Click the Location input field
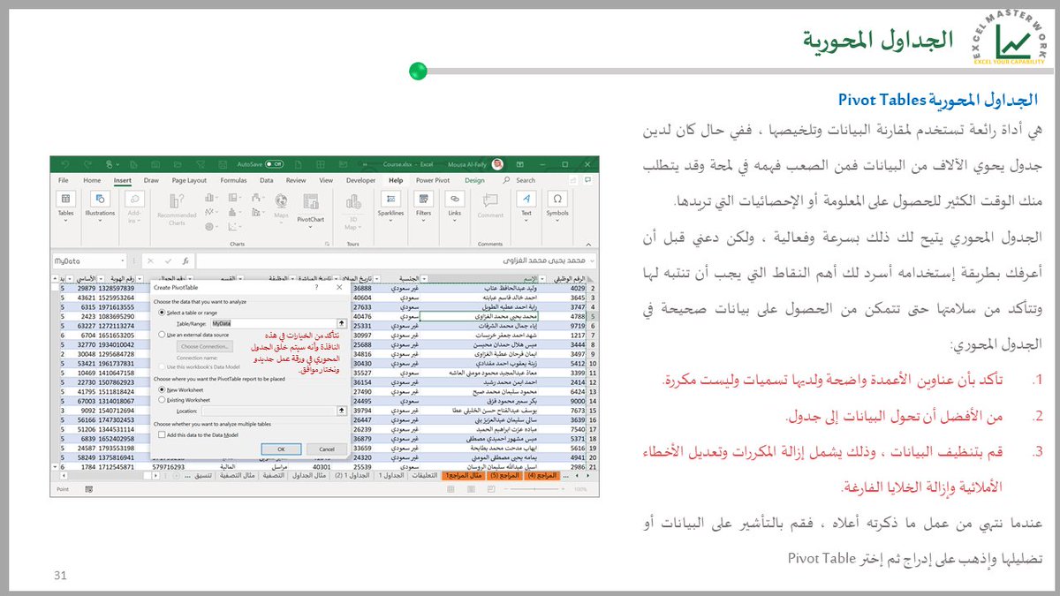 [269, 411]
